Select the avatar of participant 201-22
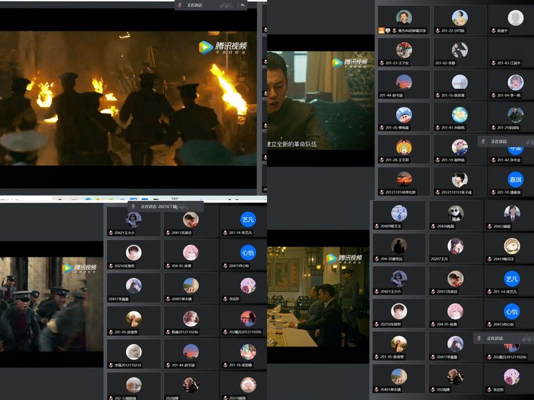This screenshot has height=400, width=534. (x=459, y=18)
